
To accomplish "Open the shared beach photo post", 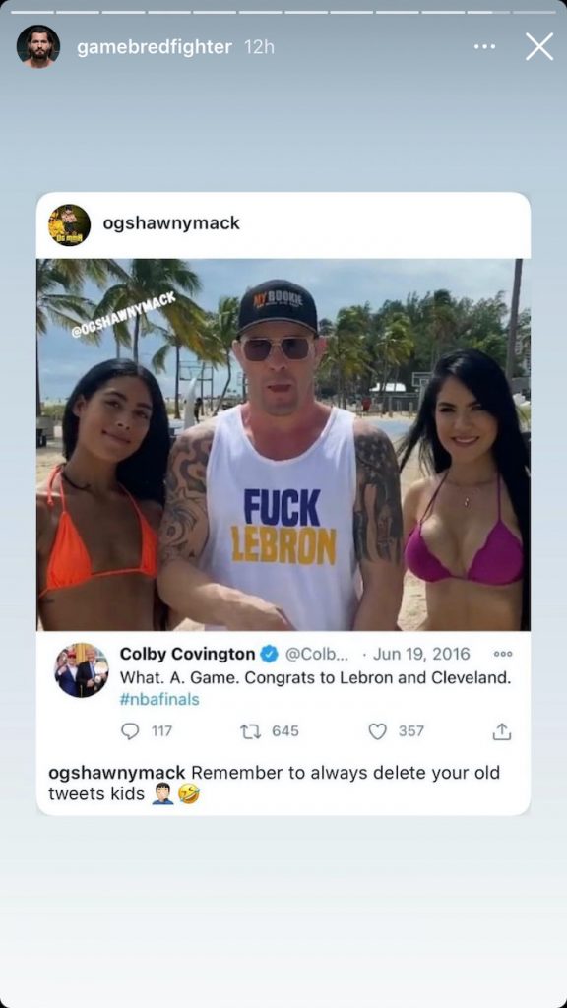I will pyautogui.click(x=283, y=444).
